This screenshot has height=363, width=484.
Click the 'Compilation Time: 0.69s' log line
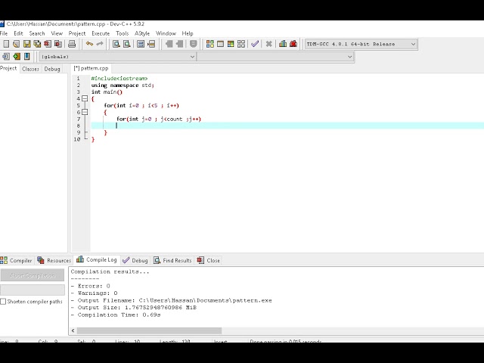coord(116,315)
